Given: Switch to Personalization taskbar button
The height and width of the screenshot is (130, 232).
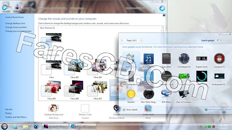Looking at the screenshot, I should pyautogui.click(x=55, y=126).
